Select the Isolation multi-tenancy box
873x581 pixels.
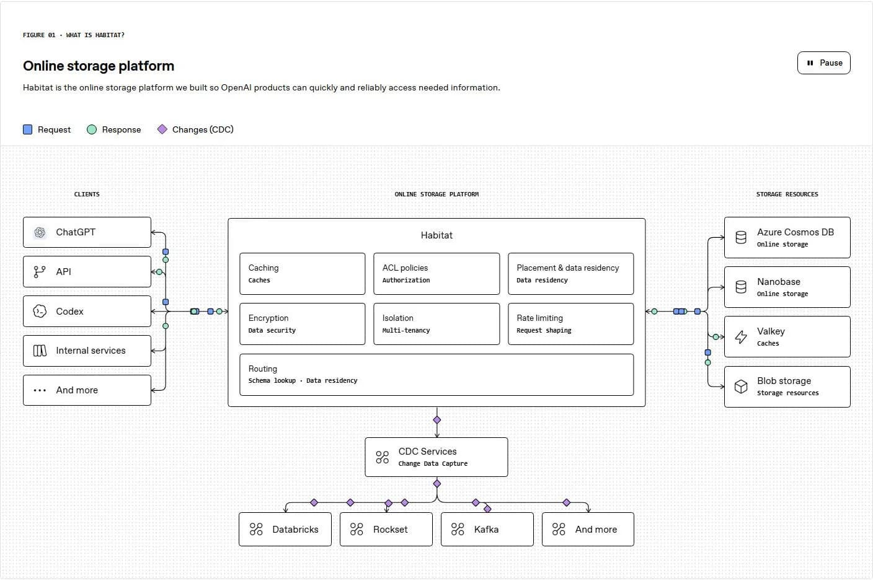[x=436, y=324]
